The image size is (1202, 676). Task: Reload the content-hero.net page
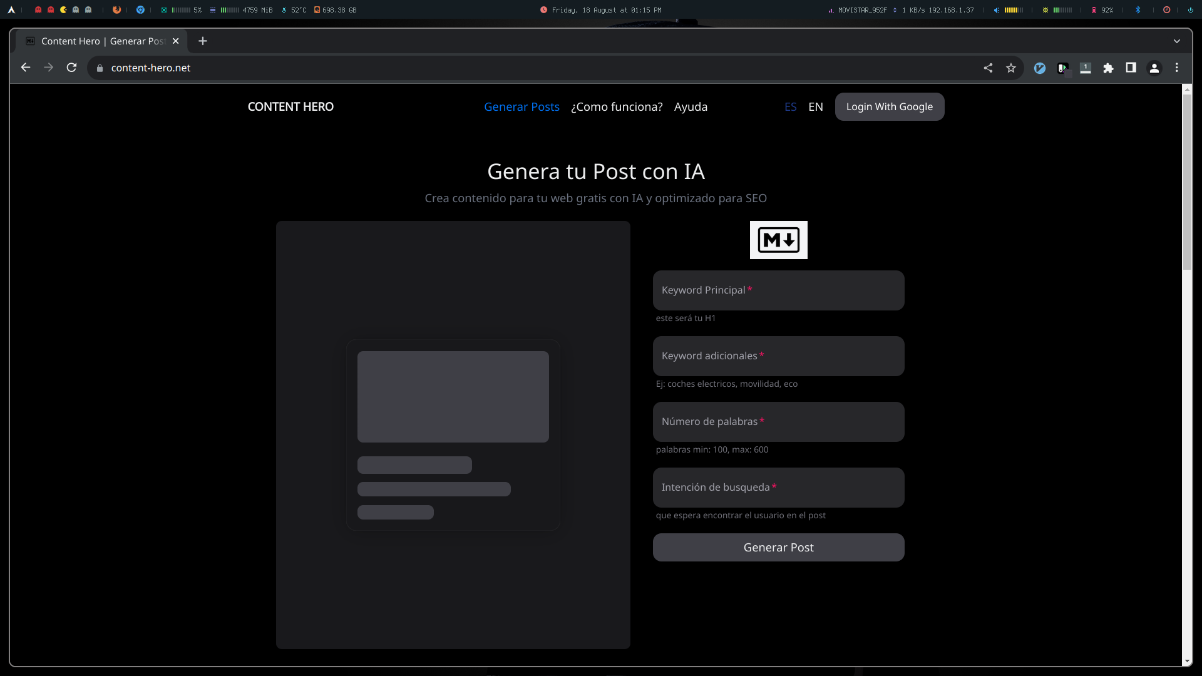tap(72, 68)
